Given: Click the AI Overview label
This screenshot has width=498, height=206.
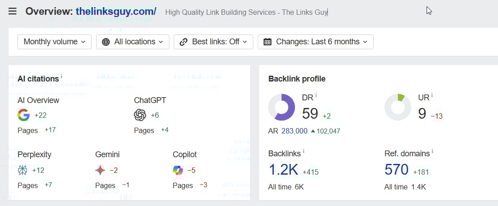Looking at the screenshot, I should pos(39,100).
